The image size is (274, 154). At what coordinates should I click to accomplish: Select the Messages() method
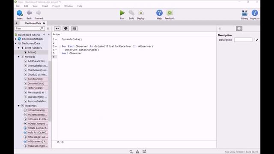pos(37,92)
